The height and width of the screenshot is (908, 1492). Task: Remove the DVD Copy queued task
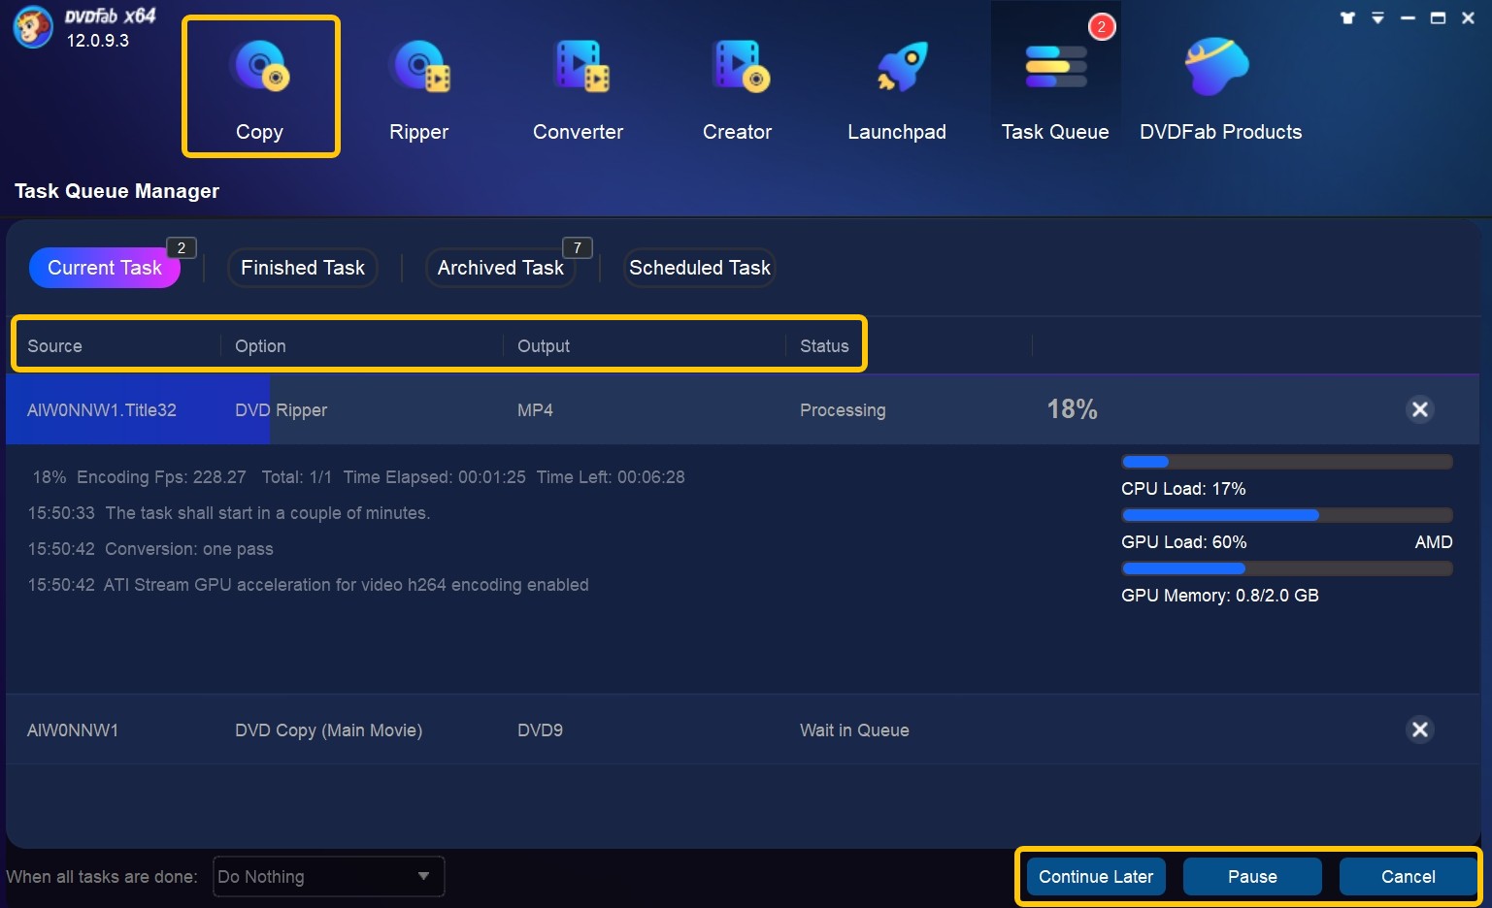pyautogui.click(x=1419, y=730)
